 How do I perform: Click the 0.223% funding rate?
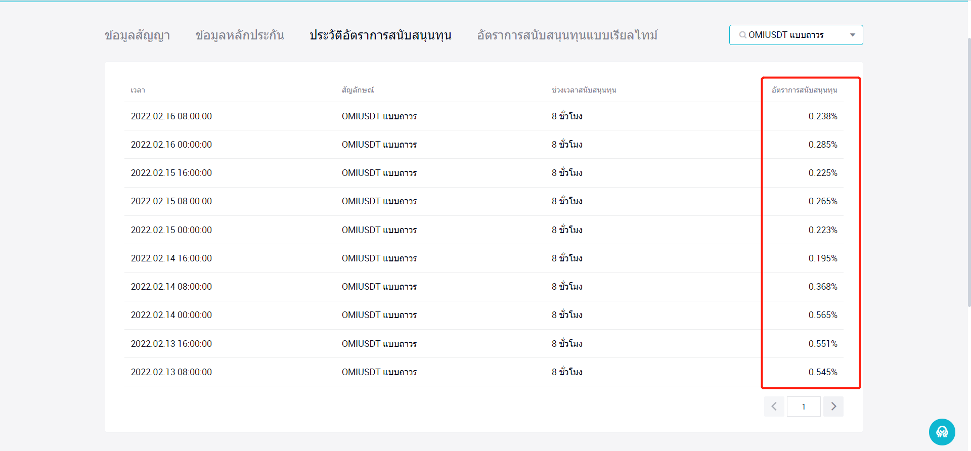(x=823, y=230)
